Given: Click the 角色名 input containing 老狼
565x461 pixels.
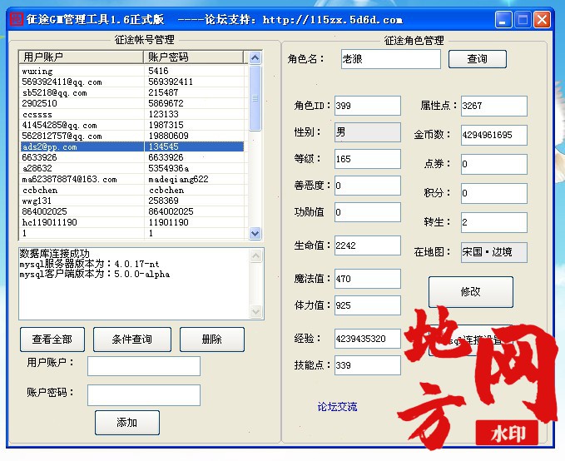Looking at the screenshot, I should tap(390, 59).
